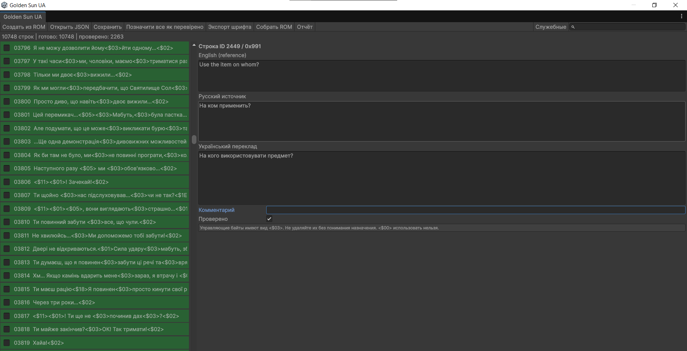Click Открыть JSON button
687x351 pixels.
pyautogui.click(x=69, y=27)
